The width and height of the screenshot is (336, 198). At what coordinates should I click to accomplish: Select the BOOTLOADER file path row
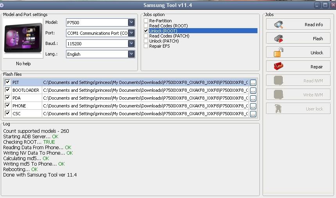coord(145,90)
